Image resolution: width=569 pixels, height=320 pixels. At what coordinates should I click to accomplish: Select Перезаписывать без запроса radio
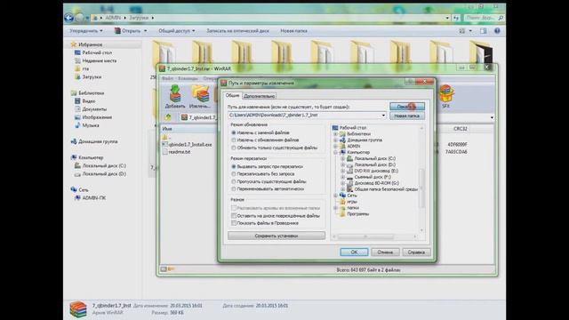point(234,174)
